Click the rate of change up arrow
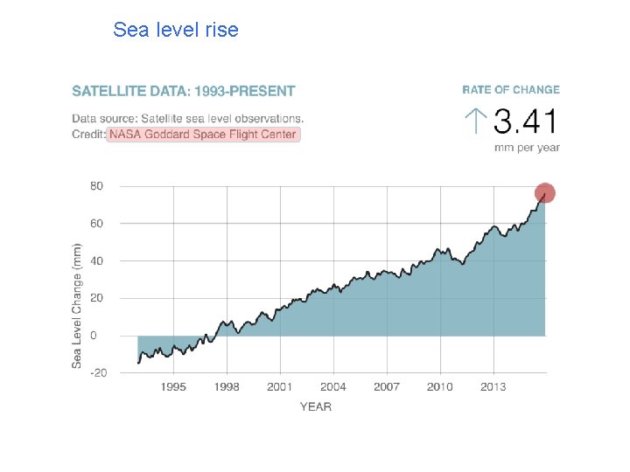The width and height of the screenshot is (630, 472). [x=476, y=121]
